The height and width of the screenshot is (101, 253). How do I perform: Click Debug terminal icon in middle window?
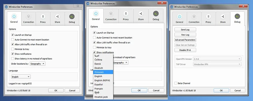click(x=156, y=14)
